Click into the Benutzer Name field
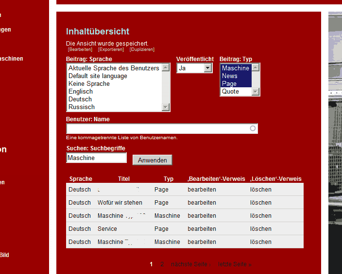Viewport: 342px width, 274px height. pos(158,129)
